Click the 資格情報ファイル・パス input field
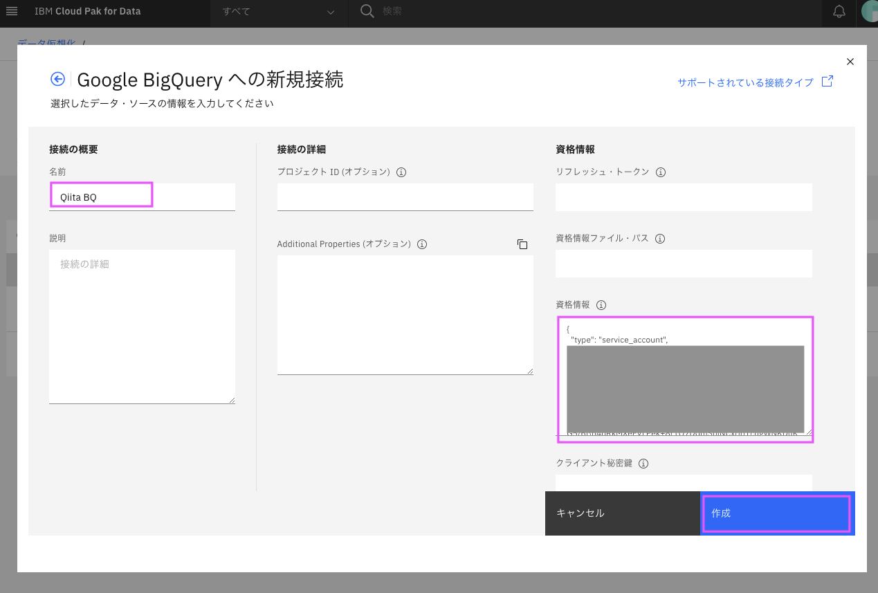The width and height of the screenshot is (878, 593). pyautogui.click(x=684, y=264)
